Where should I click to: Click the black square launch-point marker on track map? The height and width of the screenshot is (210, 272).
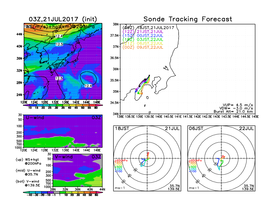coord(145,80)
